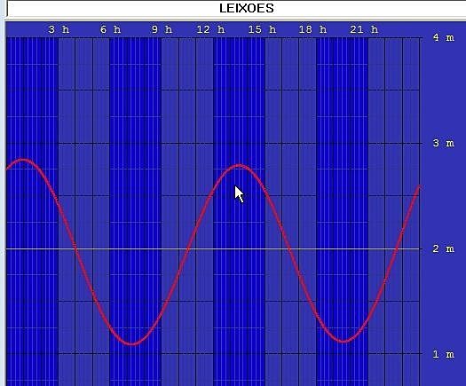Screen dimensions: 466x386
Task: Click the 2 m height label
Action: (x=444, y=248)
